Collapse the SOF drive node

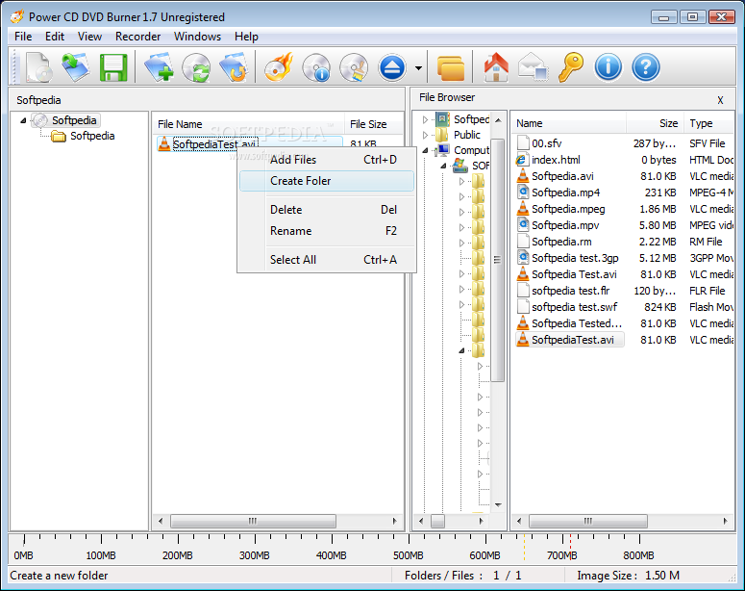click(x=443, y=166)
